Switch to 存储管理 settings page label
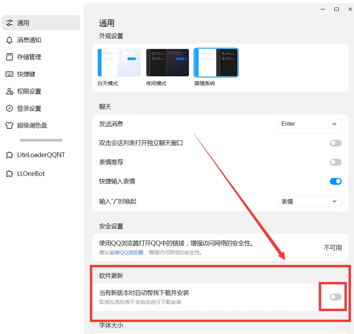This screenshot has height=334, width=354. click(x=29, y=57)
